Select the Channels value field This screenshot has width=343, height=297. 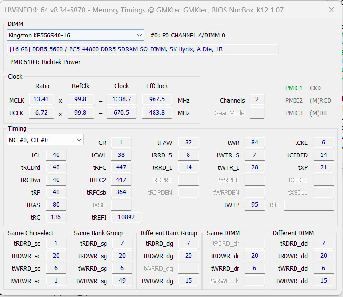pos(257,99)
